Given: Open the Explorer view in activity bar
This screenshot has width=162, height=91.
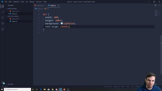Looking at the screenshot, I should 3,6.
